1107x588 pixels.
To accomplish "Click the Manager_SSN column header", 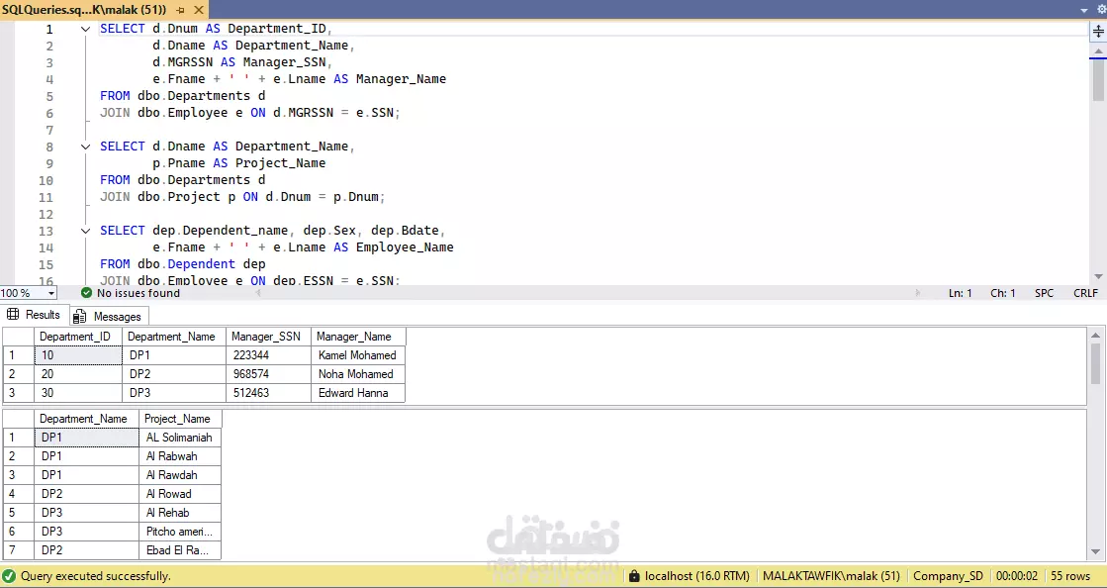I will click(x=267, y=337).
